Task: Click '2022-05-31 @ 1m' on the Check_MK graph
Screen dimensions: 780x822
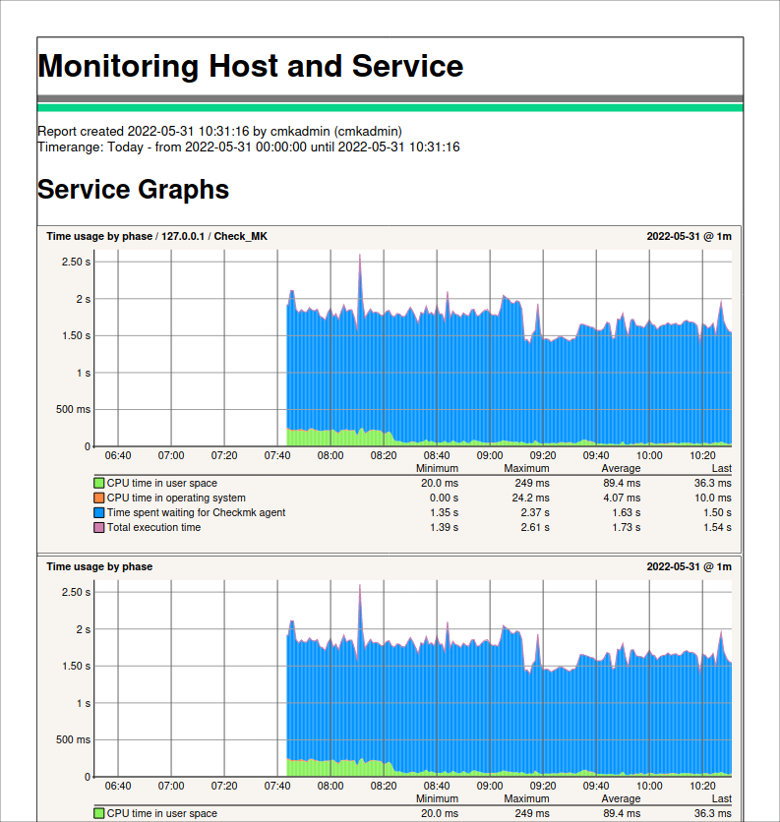Action: click(x=689, y=236)
